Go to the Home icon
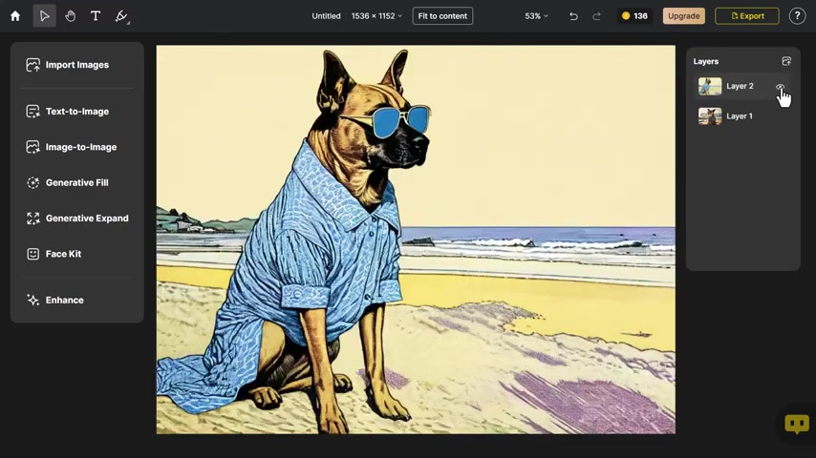 15,16
